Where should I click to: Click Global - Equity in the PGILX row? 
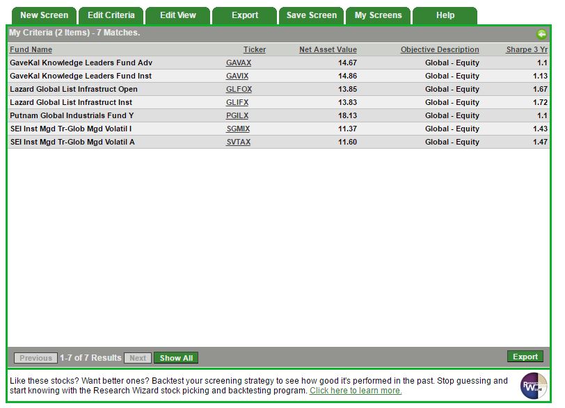452,116
